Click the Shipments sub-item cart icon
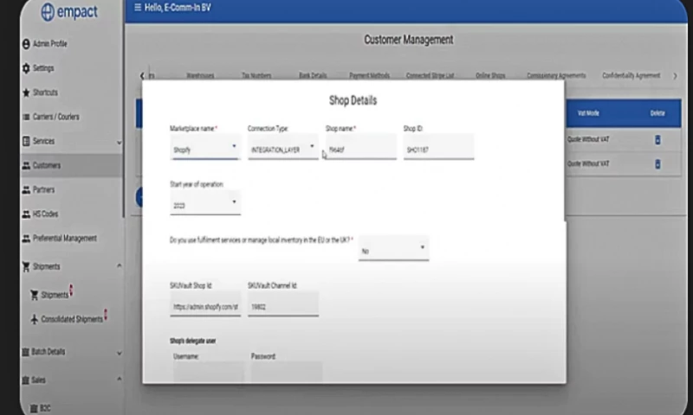Image resolution: width=693 pixels, height=415 pixels. tap(34, 295)
